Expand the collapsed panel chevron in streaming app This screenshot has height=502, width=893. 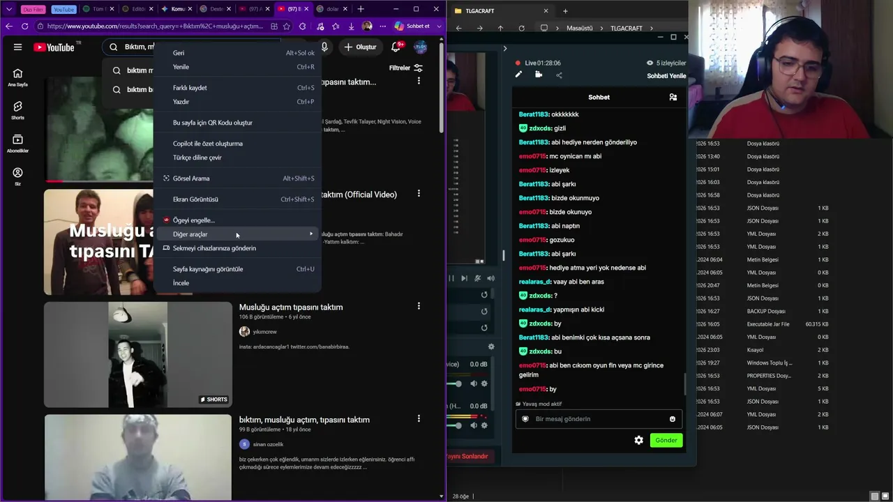(x=505, y=48)
